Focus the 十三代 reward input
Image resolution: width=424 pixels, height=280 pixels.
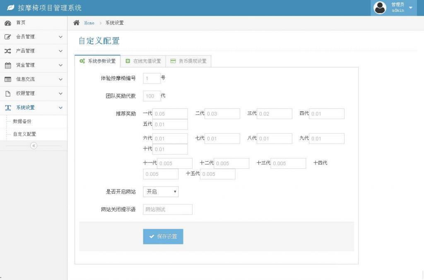point(288,163)
